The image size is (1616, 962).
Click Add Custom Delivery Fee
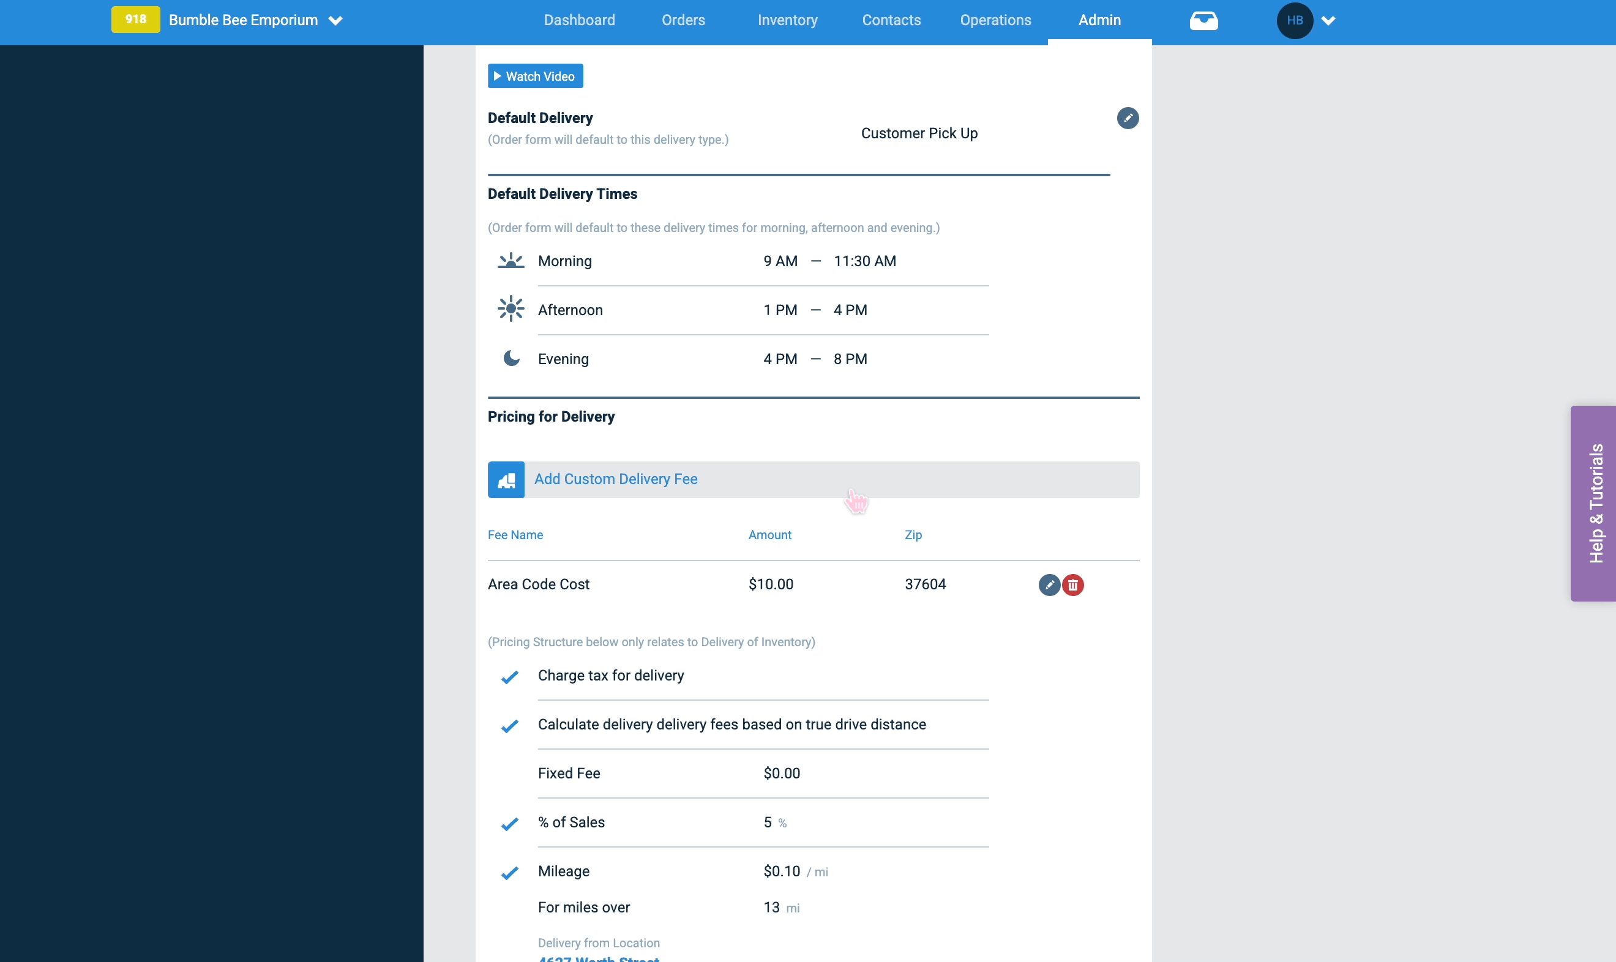(x=615, y=479)
